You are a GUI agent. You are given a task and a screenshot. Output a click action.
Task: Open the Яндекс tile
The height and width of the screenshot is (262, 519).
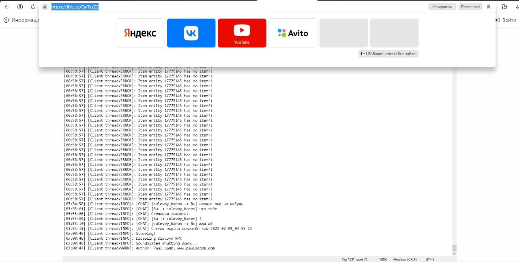pos(140,33)
